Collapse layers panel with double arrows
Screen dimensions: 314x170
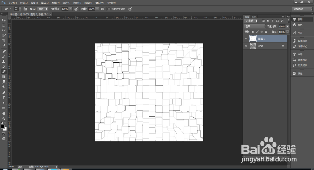click(x=283, y=17)
